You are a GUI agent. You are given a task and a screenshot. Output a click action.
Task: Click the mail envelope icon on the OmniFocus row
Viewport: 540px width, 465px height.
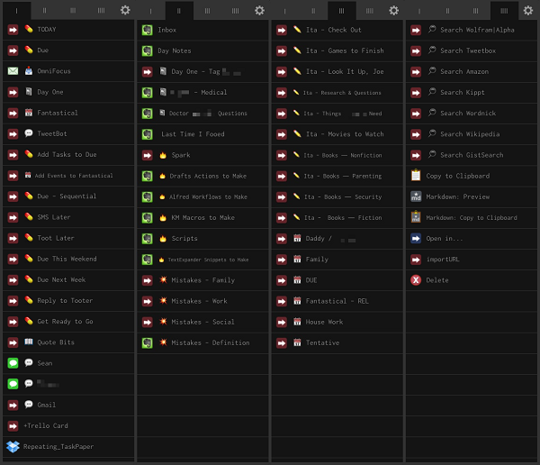tap(13, 71)
